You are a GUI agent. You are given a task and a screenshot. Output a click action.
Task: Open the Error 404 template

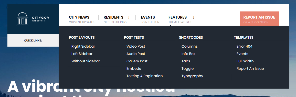pos(245,46)
